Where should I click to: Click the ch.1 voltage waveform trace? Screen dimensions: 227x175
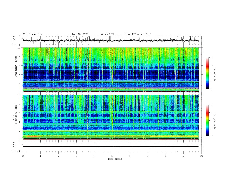click(x=110, y=41)
